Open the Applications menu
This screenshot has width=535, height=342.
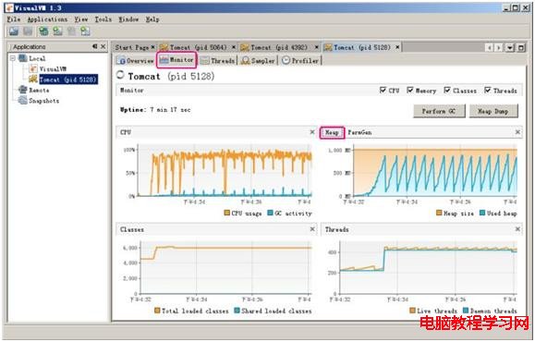[x=47, y=19]
